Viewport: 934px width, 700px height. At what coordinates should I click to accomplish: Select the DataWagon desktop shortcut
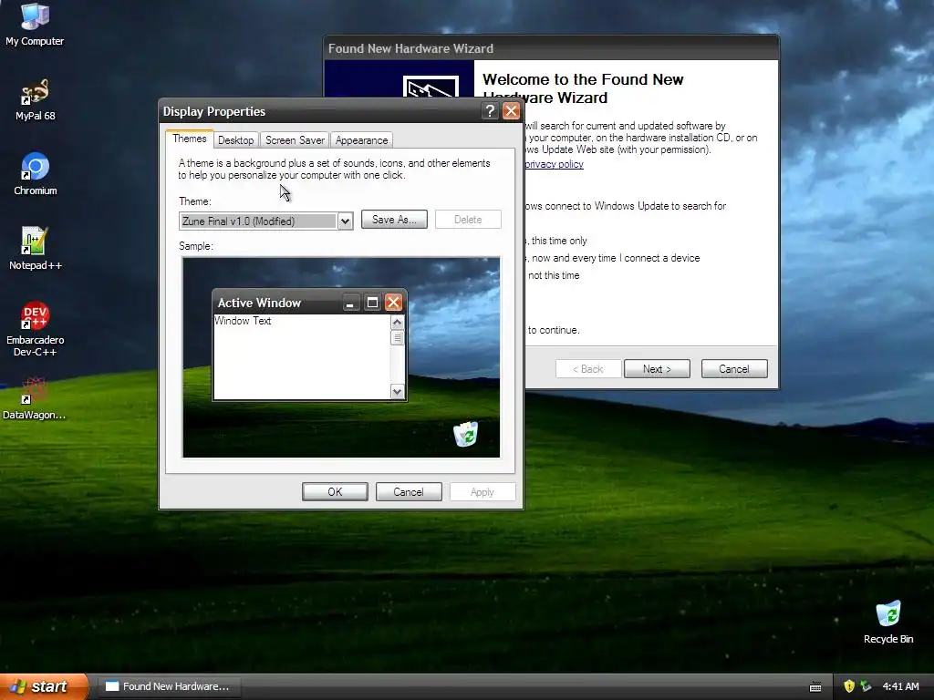tap(34, 398)
